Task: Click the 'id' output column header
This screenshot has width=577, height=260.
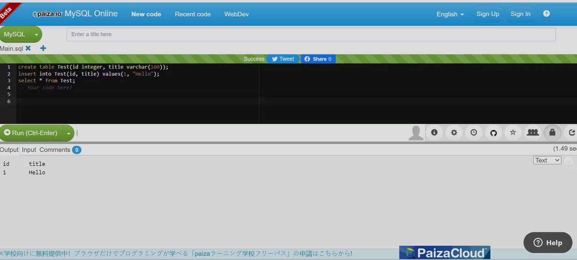Action: point(6,164)
